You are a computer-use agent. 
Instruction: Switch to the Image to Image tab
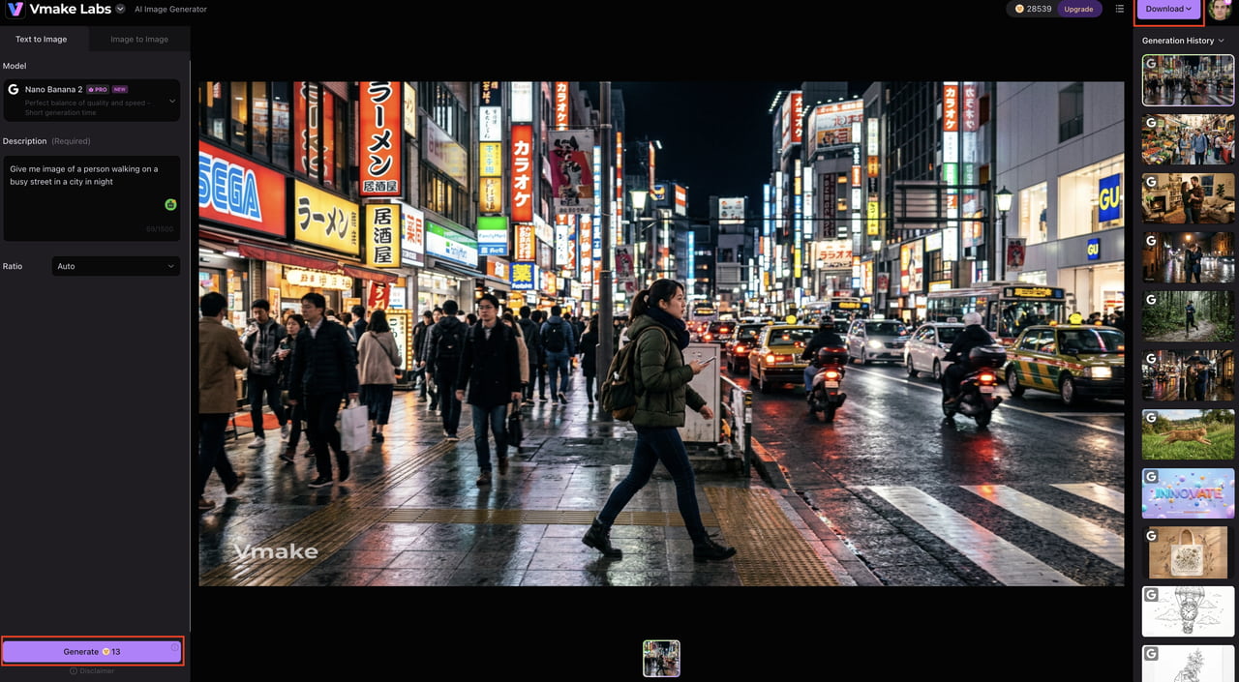(x=139, y=39)
